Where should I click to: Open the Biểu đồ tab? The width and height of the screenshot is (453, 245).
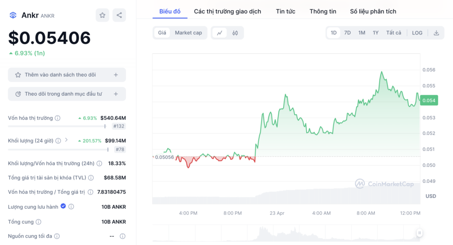pyautogui.click(x=170, y=12)
